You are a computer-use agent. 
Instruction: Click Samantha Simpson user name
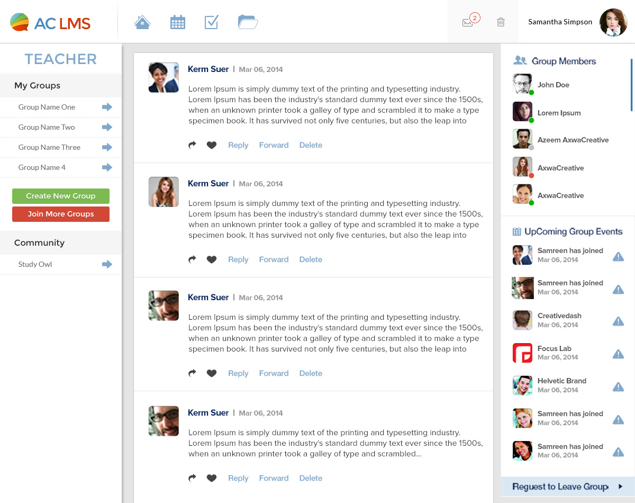click(560, 22)
